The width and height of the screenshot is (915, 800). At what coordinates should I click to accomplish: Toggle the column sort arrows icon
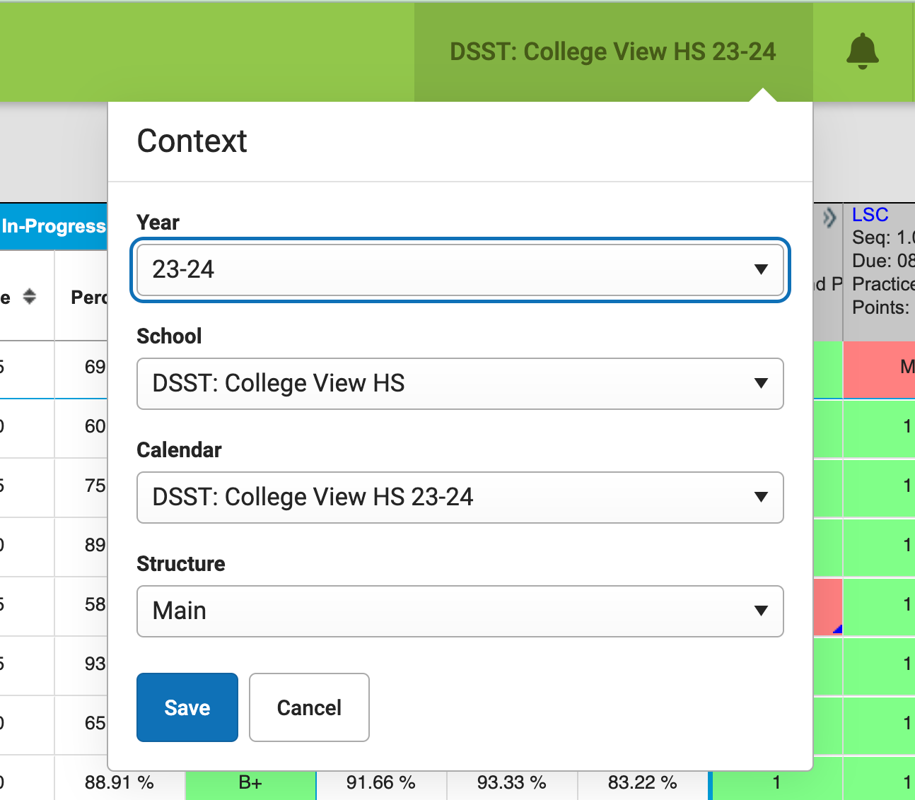[30, 297]
